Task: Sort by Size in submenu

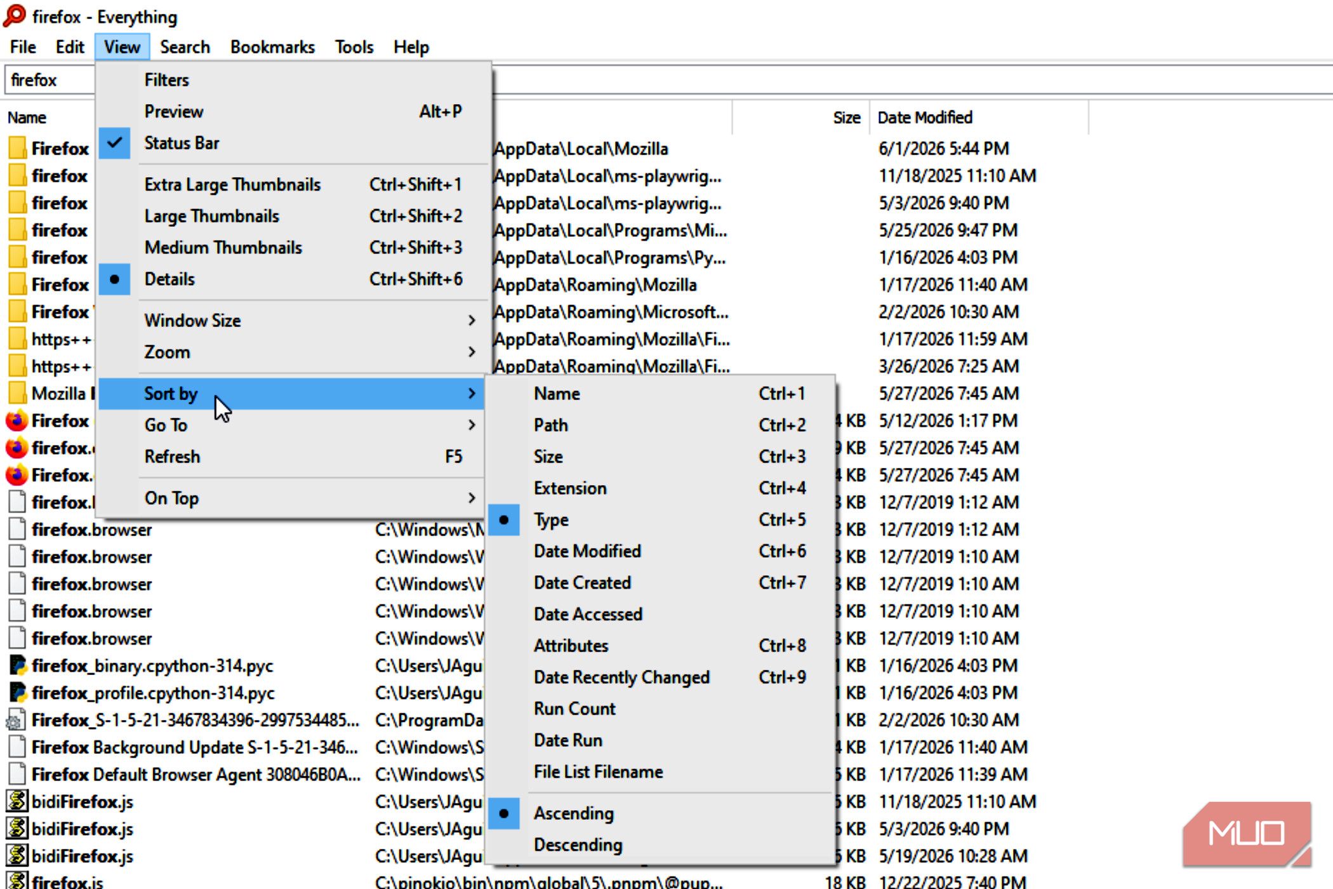Action: (661, 457)
